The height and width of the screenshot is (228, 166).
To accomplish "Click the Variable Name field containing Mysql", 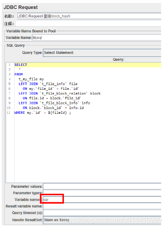I will click(97, 38).
